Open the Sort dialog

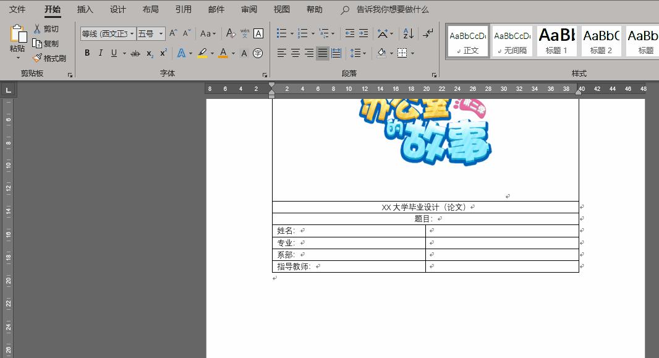[407, 33]
